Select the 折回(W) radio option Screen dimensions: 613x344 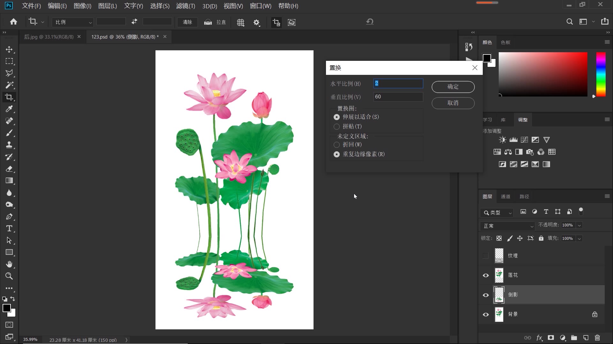[x=337, y=145]
